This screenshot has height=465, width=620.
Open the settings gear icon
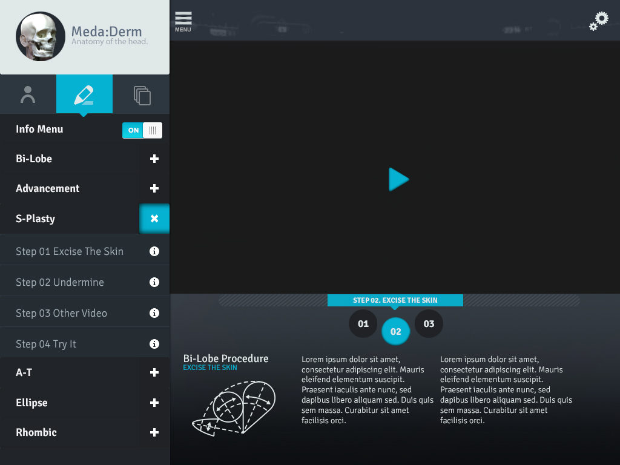[598, 20]
